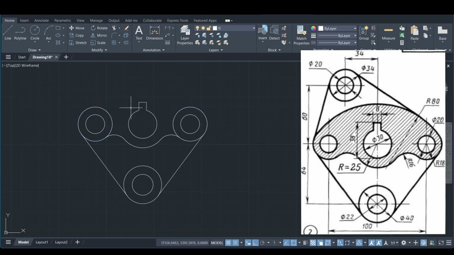The width and height of the screenshot is (454, 255).
Task: Switch to the Insert ribbon tab
Action: point(24,21)
